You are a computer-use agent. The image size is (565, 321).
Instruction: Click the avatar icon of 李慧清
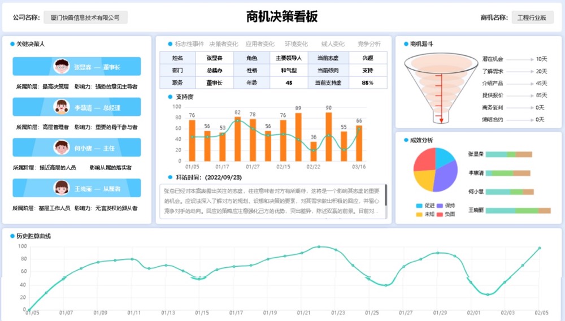coord(62,107)
